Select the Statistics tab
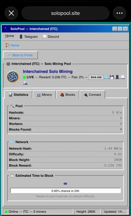The height and width of the screenshot is (216, 131). click(x=18, y=95)
